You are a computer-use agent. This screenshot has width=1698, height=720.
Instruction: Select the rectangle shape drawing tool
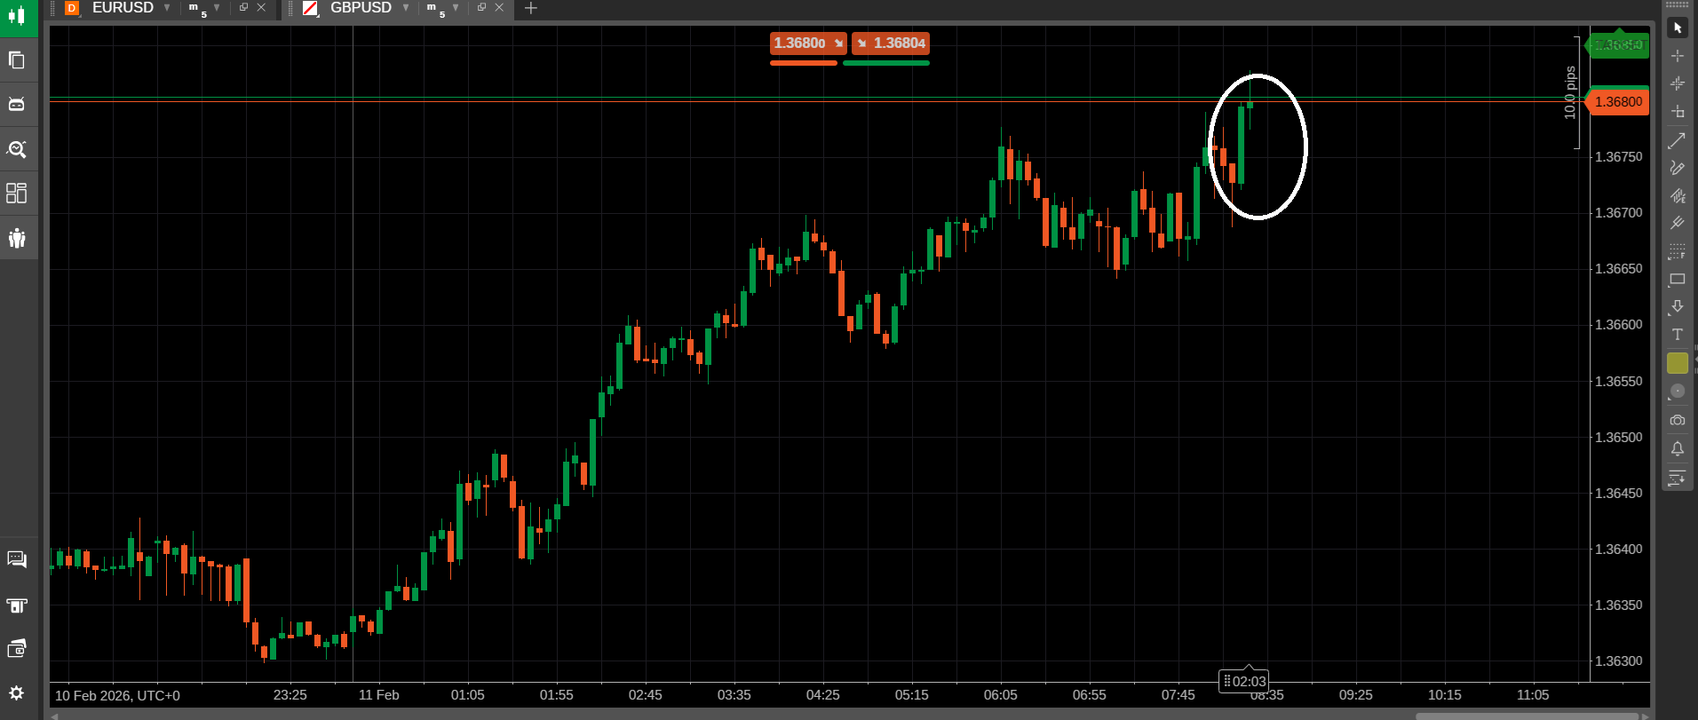click(x=1677, y=280)
